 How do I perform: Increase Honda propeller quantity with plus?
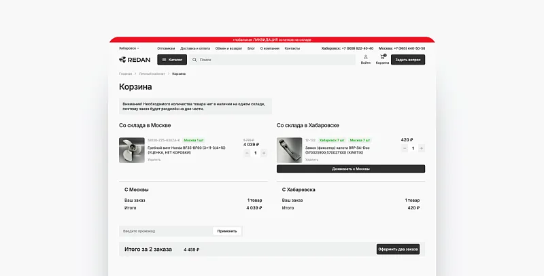pos(264,153)
